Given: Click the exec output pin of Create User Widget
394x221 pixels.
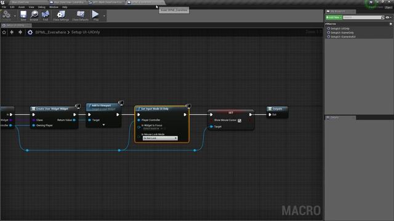Looking at the screenshot, I should pyautogui.click(x=74, y=115).
